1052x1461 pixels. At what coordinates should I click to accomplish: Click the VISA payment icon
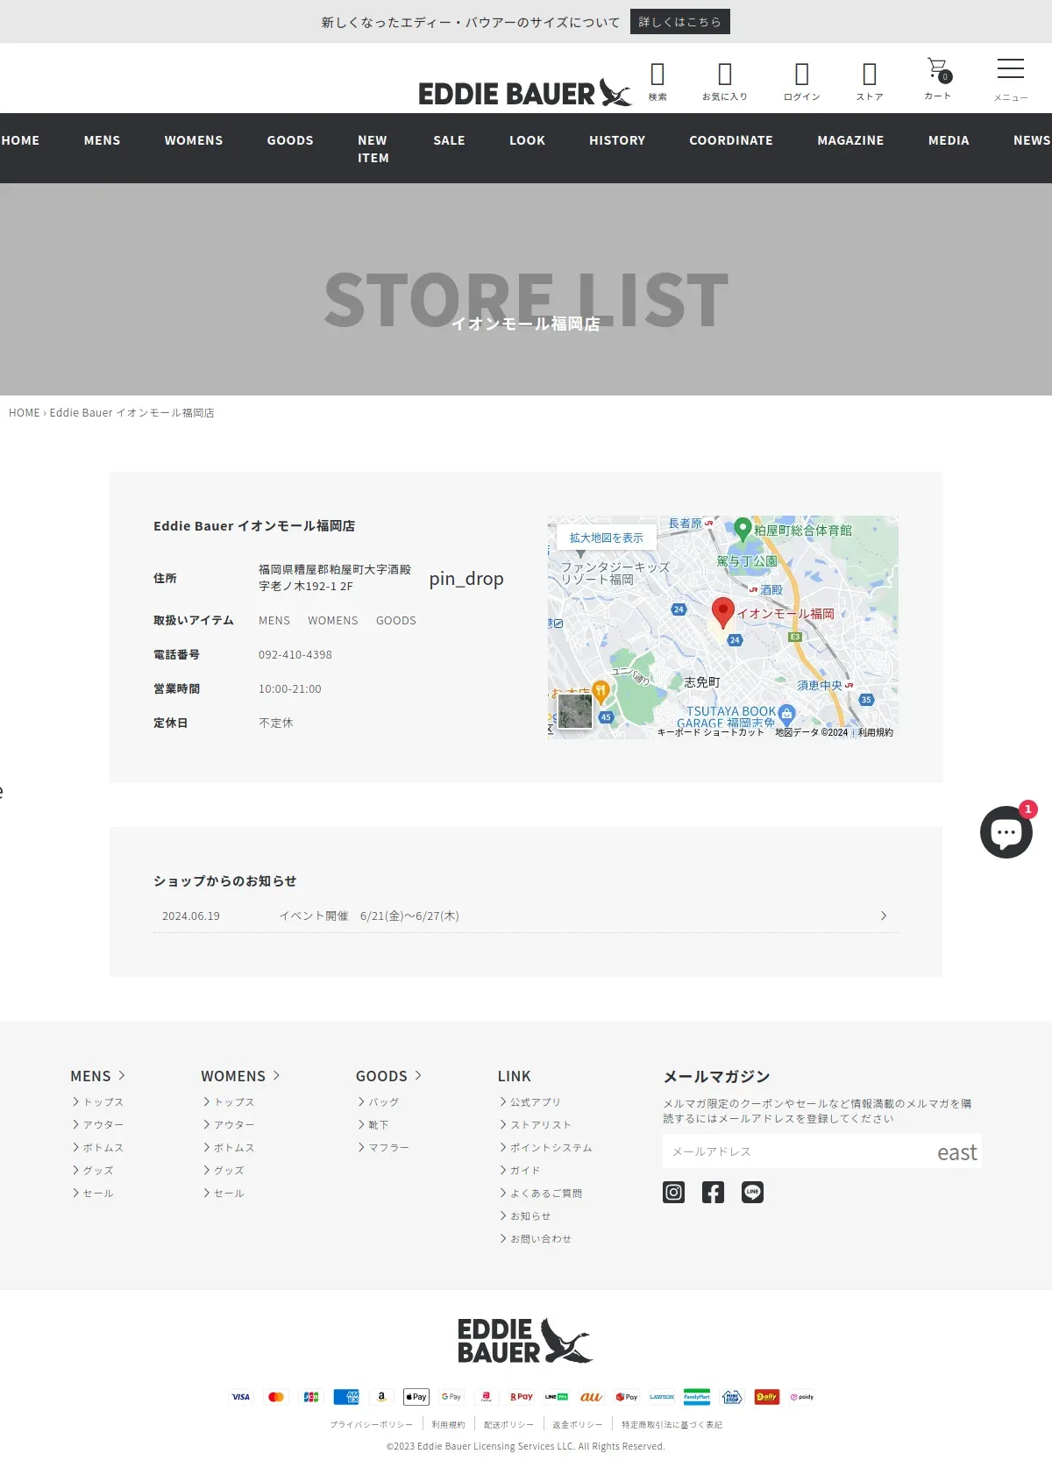(x=241, y=1397)
